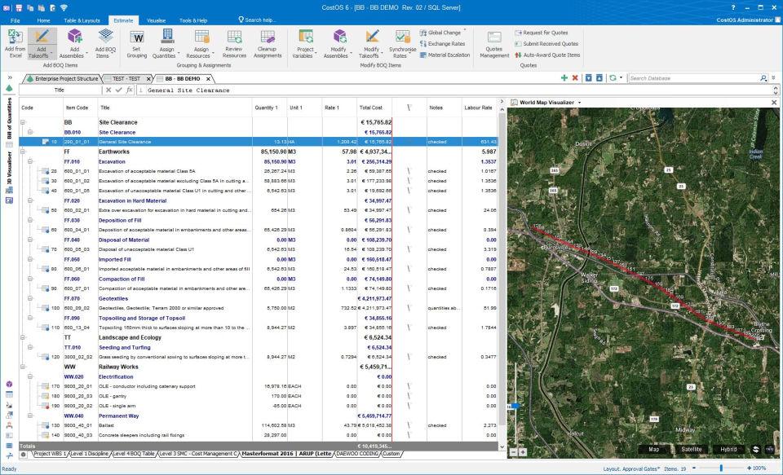Collapse the Earthworks FF tree group
Viewport: 783px width, 475px height.
(x=24, y=152)
